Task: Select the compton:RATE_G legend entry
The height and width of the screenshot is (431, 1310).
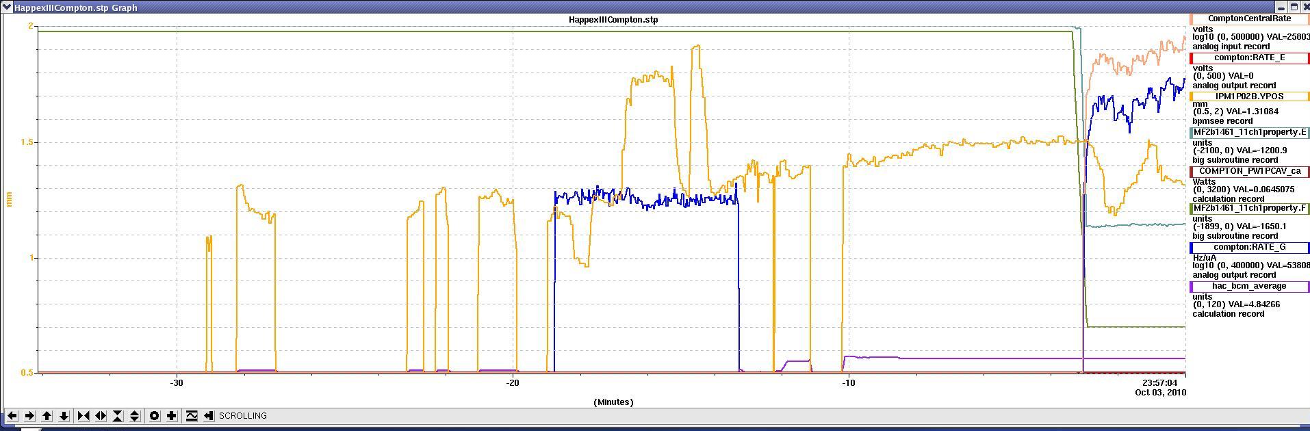Action: coord(1249,248)
